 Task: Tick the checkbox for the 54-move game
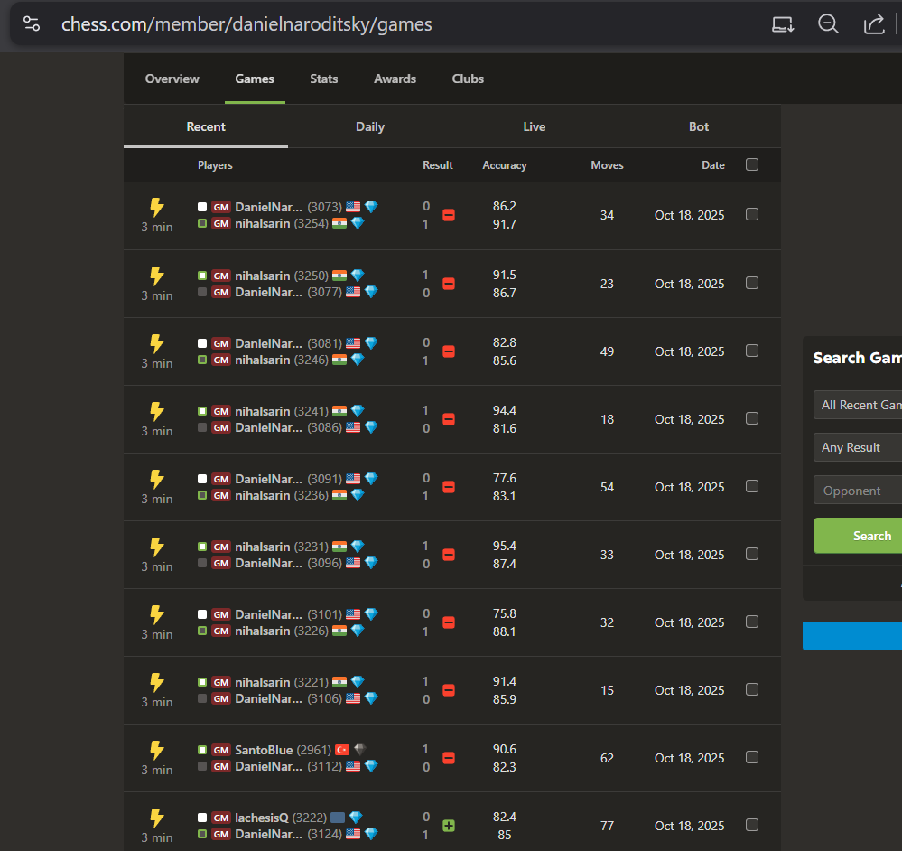[x=752, y=486]
